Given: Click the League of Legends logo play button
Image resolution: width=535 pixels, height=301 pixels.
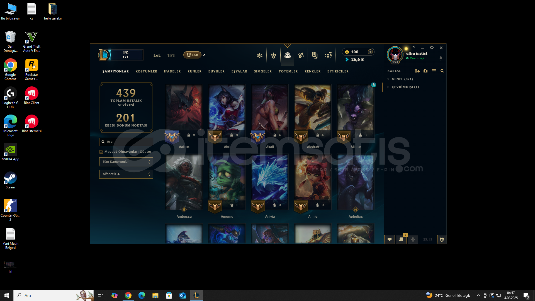Looking at the screenshot, I should pos(104,55).
